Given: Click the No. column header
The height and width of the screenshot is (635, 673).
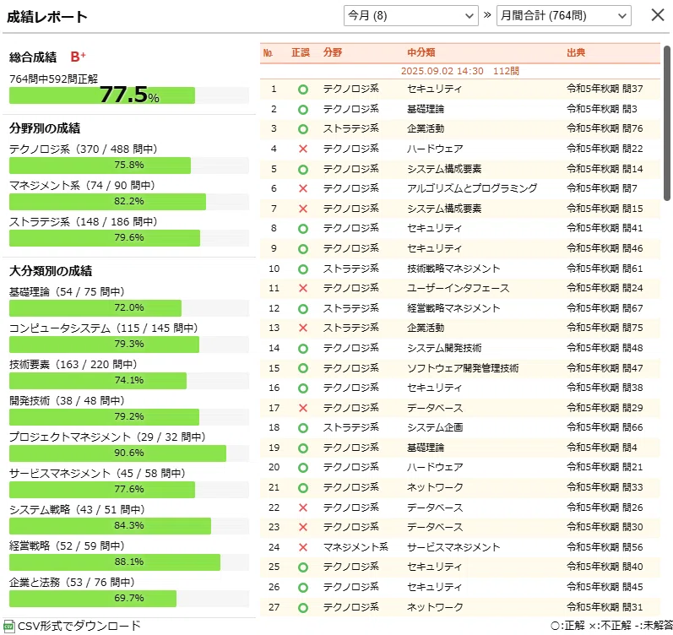Looking at the screenshot, I should pyautogui.click(x=269, y=53).
